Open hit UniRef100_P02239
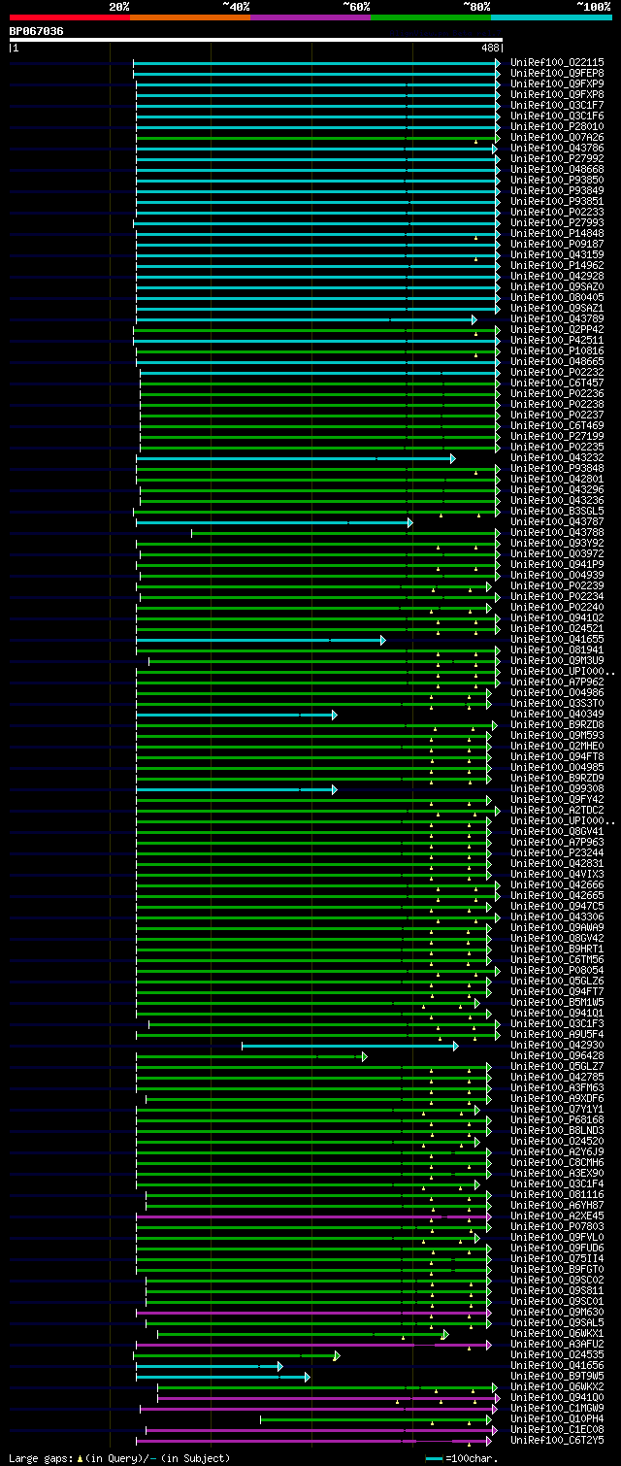The image size is (621, 1466). (557, 585)
